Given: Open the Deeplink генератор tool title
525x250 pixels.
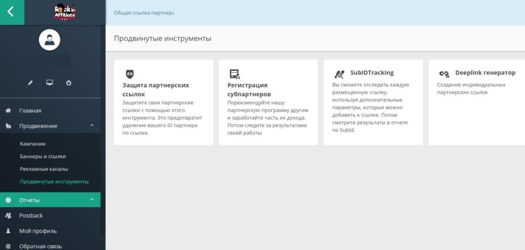Looking at the screenshot, I should tap(485, 73).
